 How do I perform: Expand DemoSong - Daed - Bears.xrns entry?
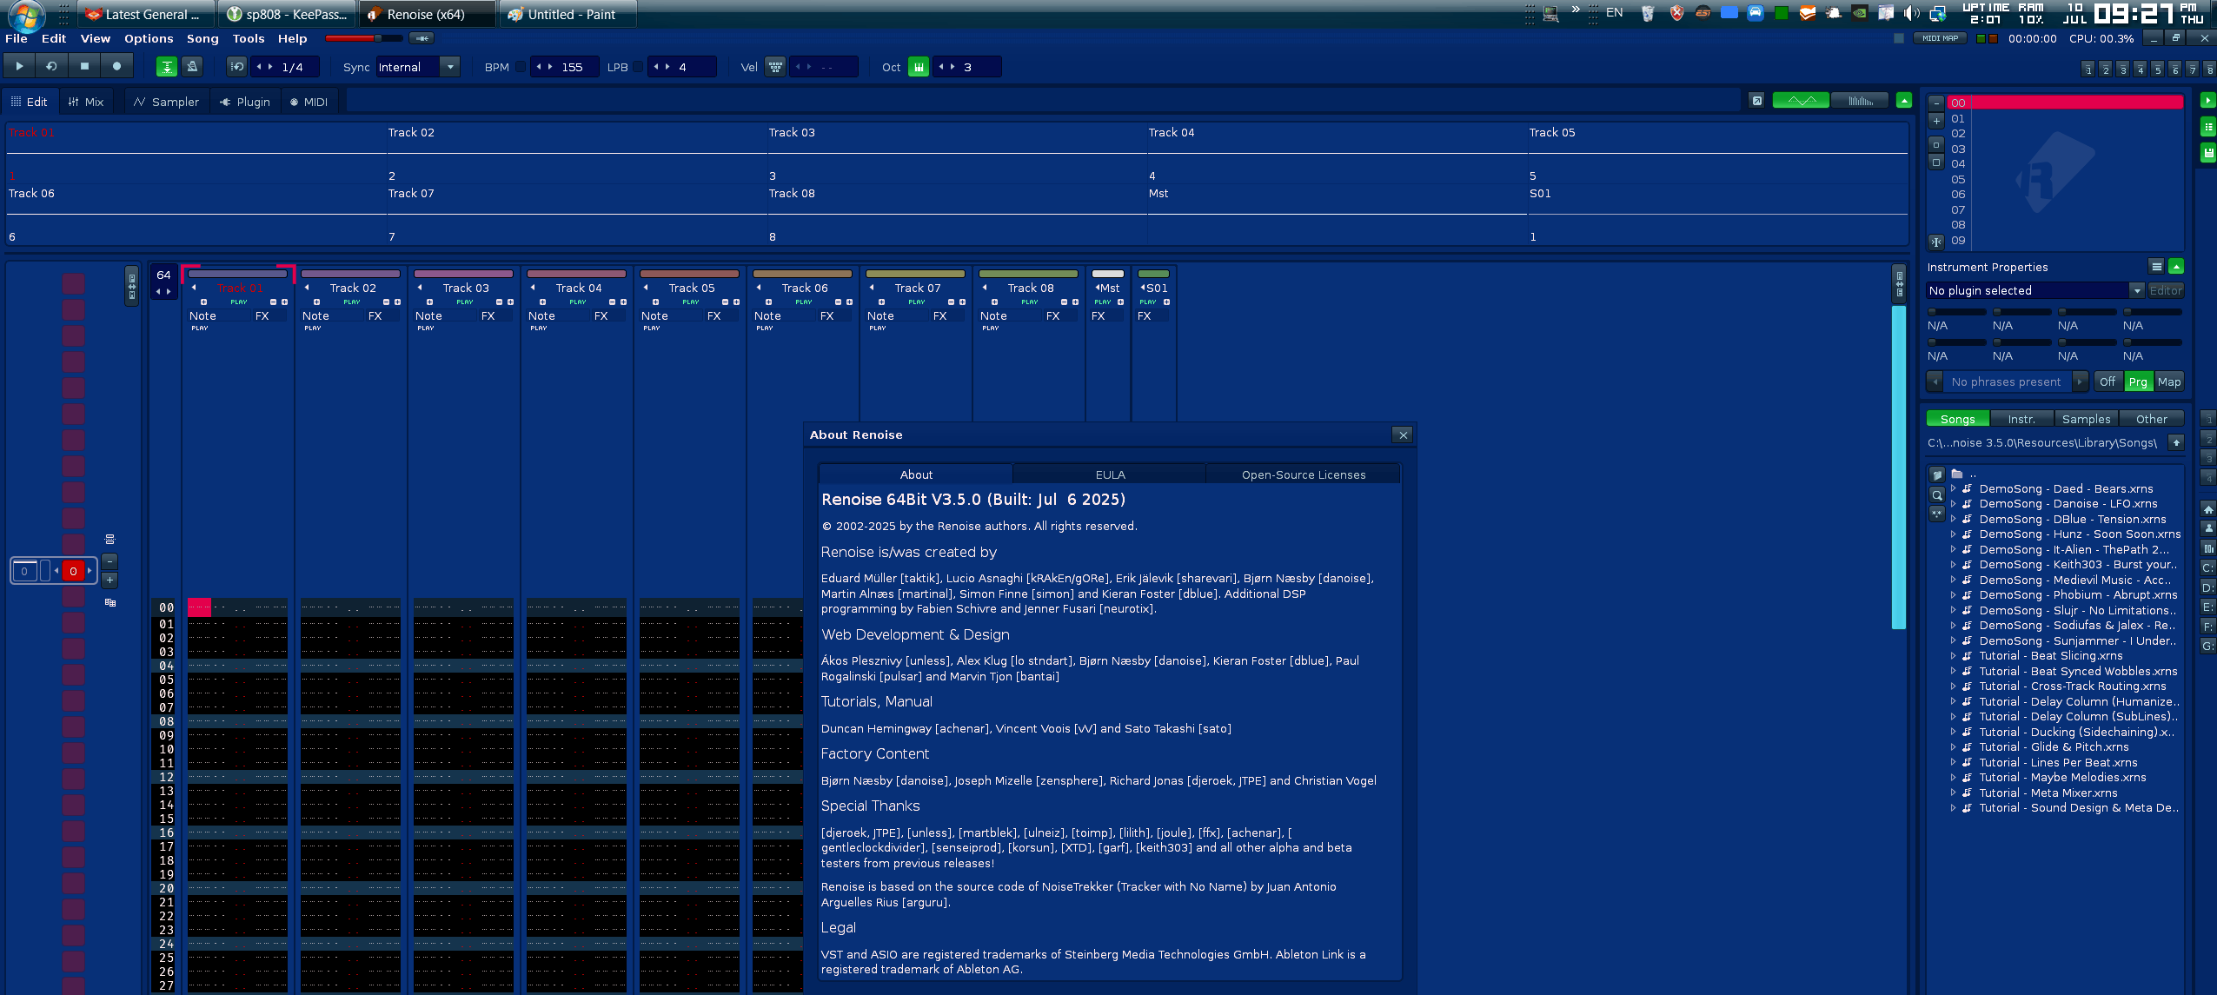(x=1954, y=488)
